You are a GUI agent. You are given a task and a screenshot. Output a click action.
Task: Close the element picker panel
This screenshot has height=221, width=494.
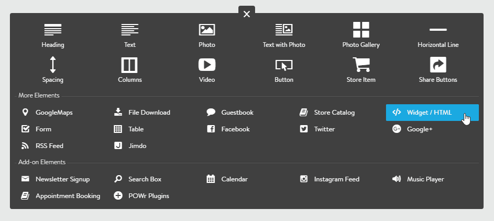[247, 14]
